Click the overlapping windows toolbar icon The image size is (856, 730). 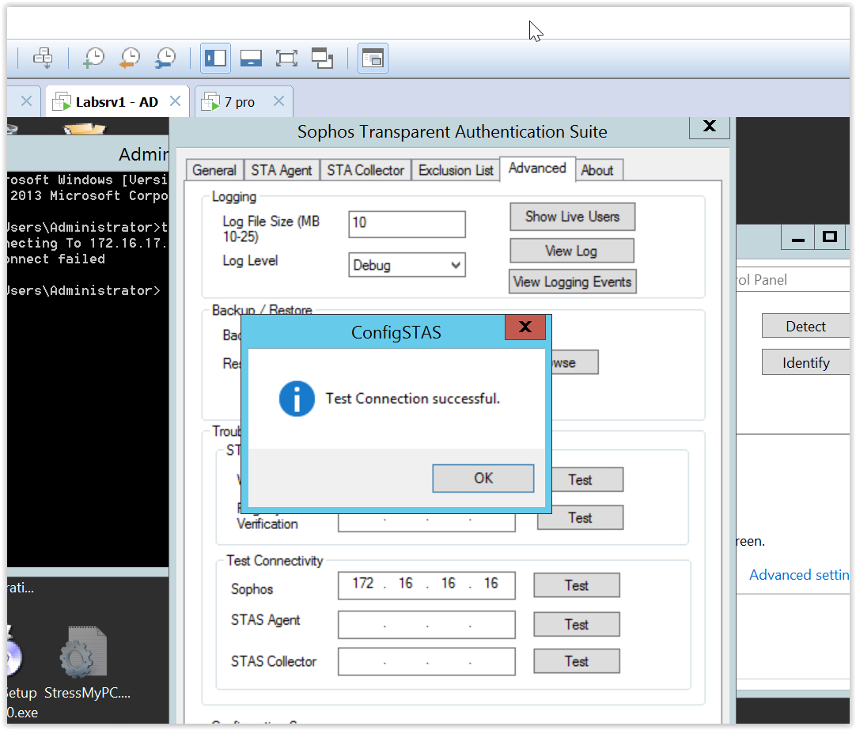[322, 58]
